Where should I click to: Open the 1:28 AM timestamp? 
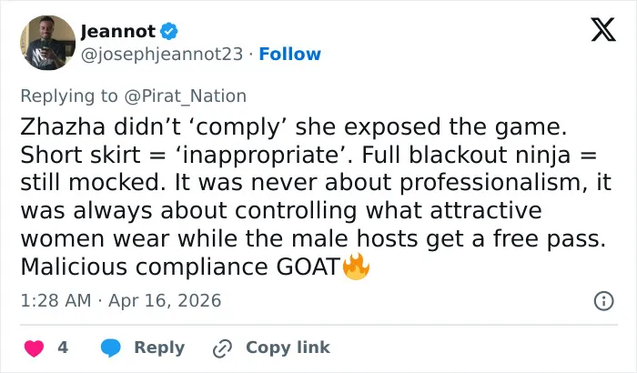click(56, 301)
